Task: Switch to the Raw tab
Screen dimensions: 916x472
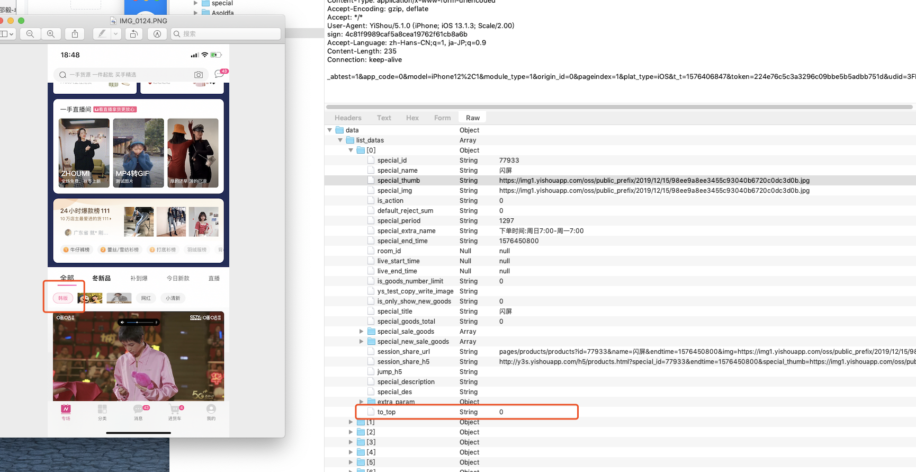Action: point(473,118)
